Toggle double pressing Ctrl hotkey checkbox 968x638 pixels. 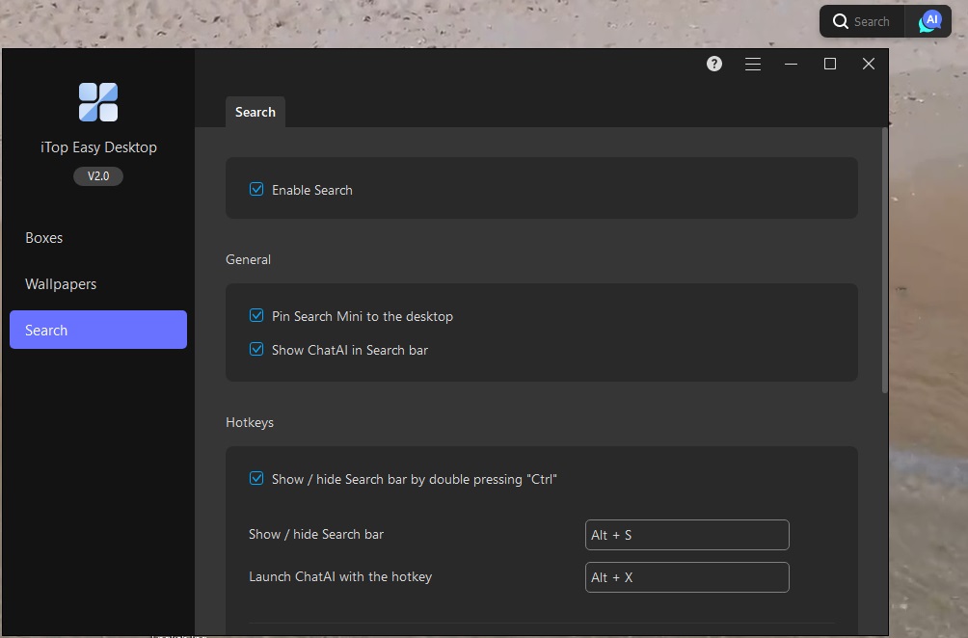256,478
